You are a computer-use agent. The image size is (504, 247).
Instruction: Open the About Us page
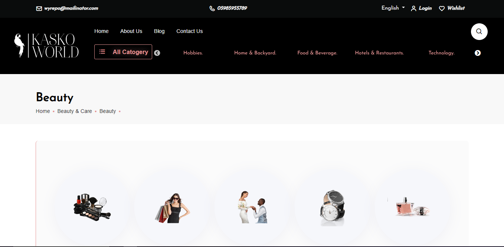coord(131,31)
